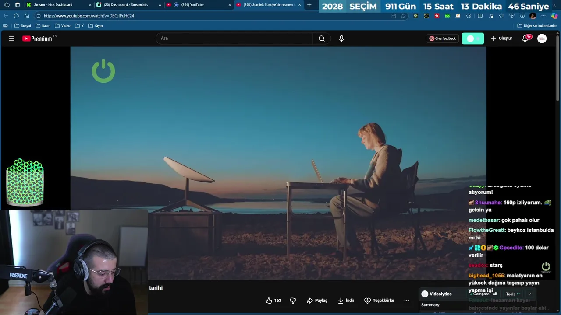
Task: Open the Basın bookmarks folder
Action: [x=43, y=26]
